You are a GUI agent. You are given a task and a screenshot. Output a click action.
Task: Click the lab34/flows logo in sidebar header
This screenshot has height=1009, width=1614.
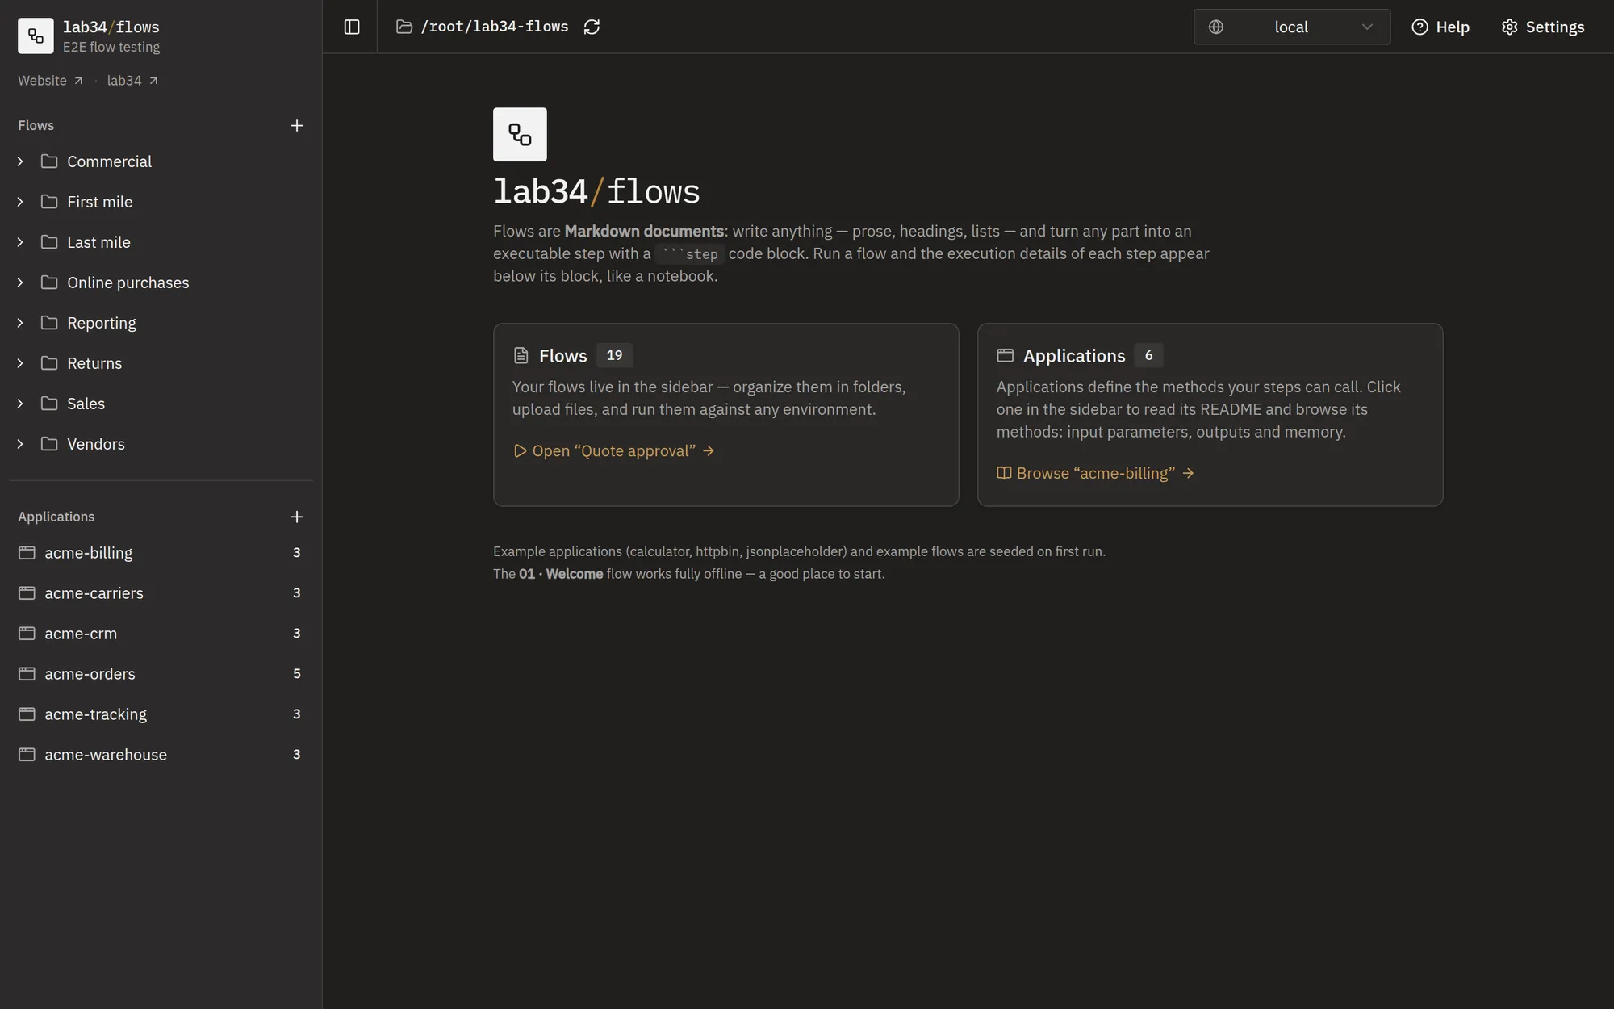[36, 36]
